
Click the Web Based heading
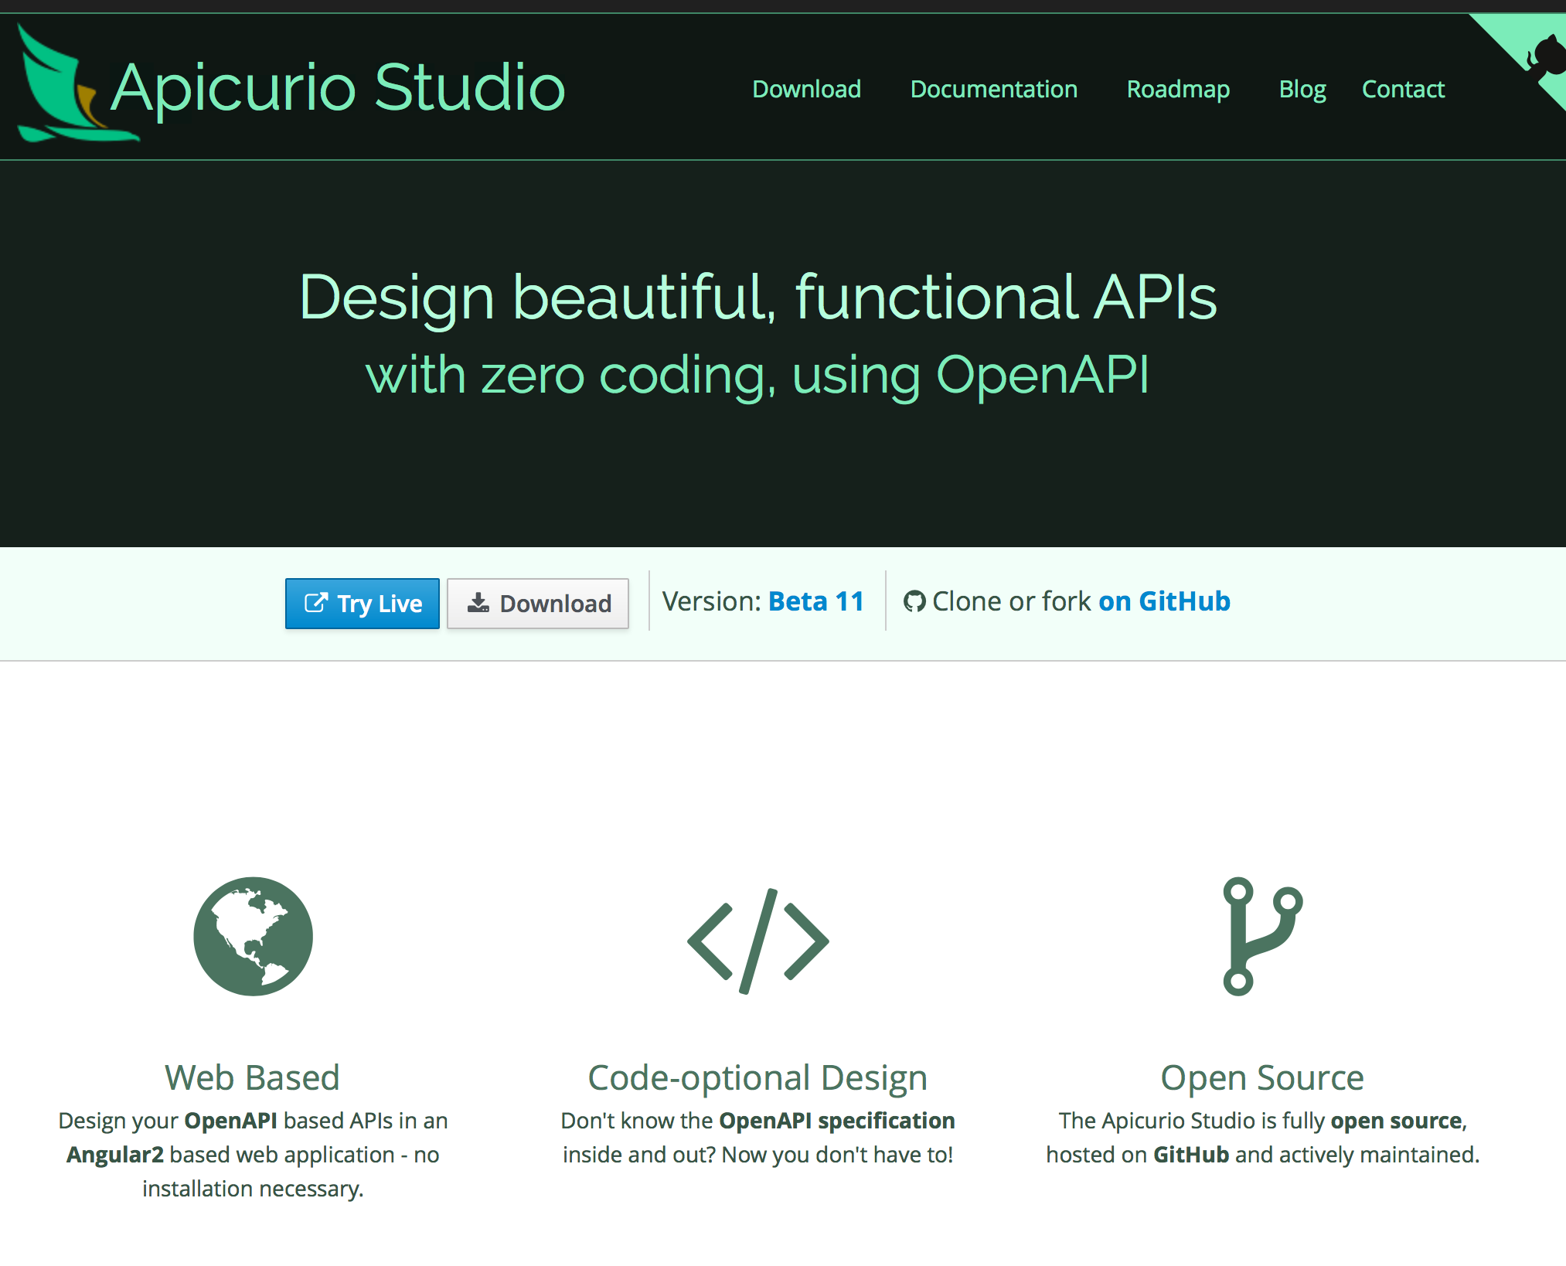point(252,1077)
